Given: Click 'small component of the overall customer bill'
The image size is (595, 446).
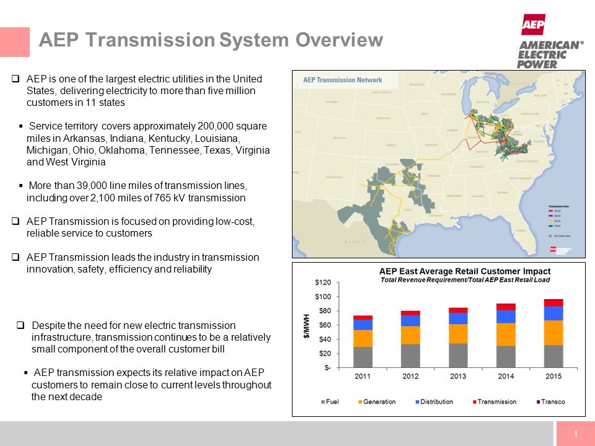Looking at the screenshot, I should coord(128,349).
